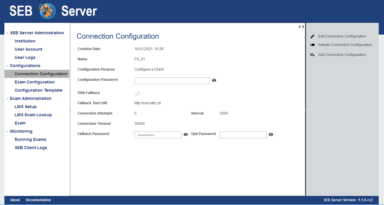Collapse the SEB Server Administration tree section
384x205 pixels.
click(x=7, y=33)
